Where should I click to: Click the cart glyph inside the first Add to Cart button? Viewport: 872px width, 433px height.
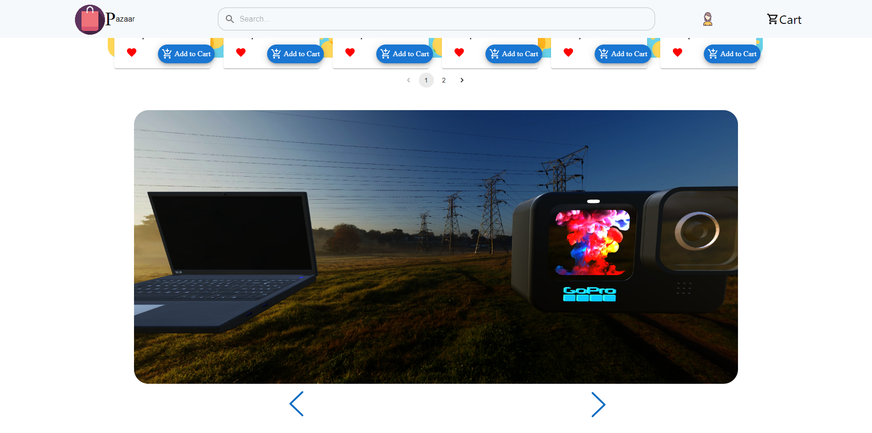click(167, 53)
